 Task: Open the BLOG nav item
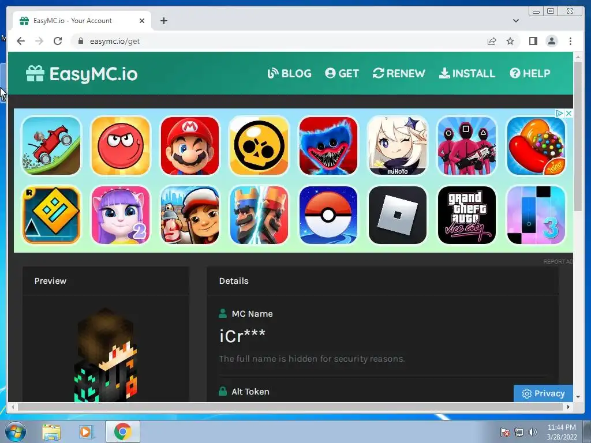(x=290, y=73)
